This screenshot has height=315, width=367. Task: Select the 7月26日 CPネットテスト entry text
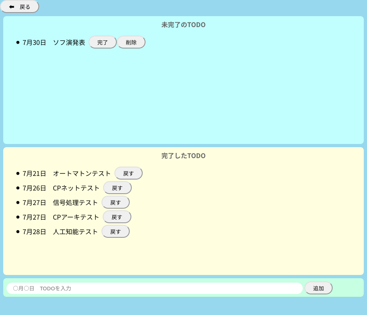point(61,188)
